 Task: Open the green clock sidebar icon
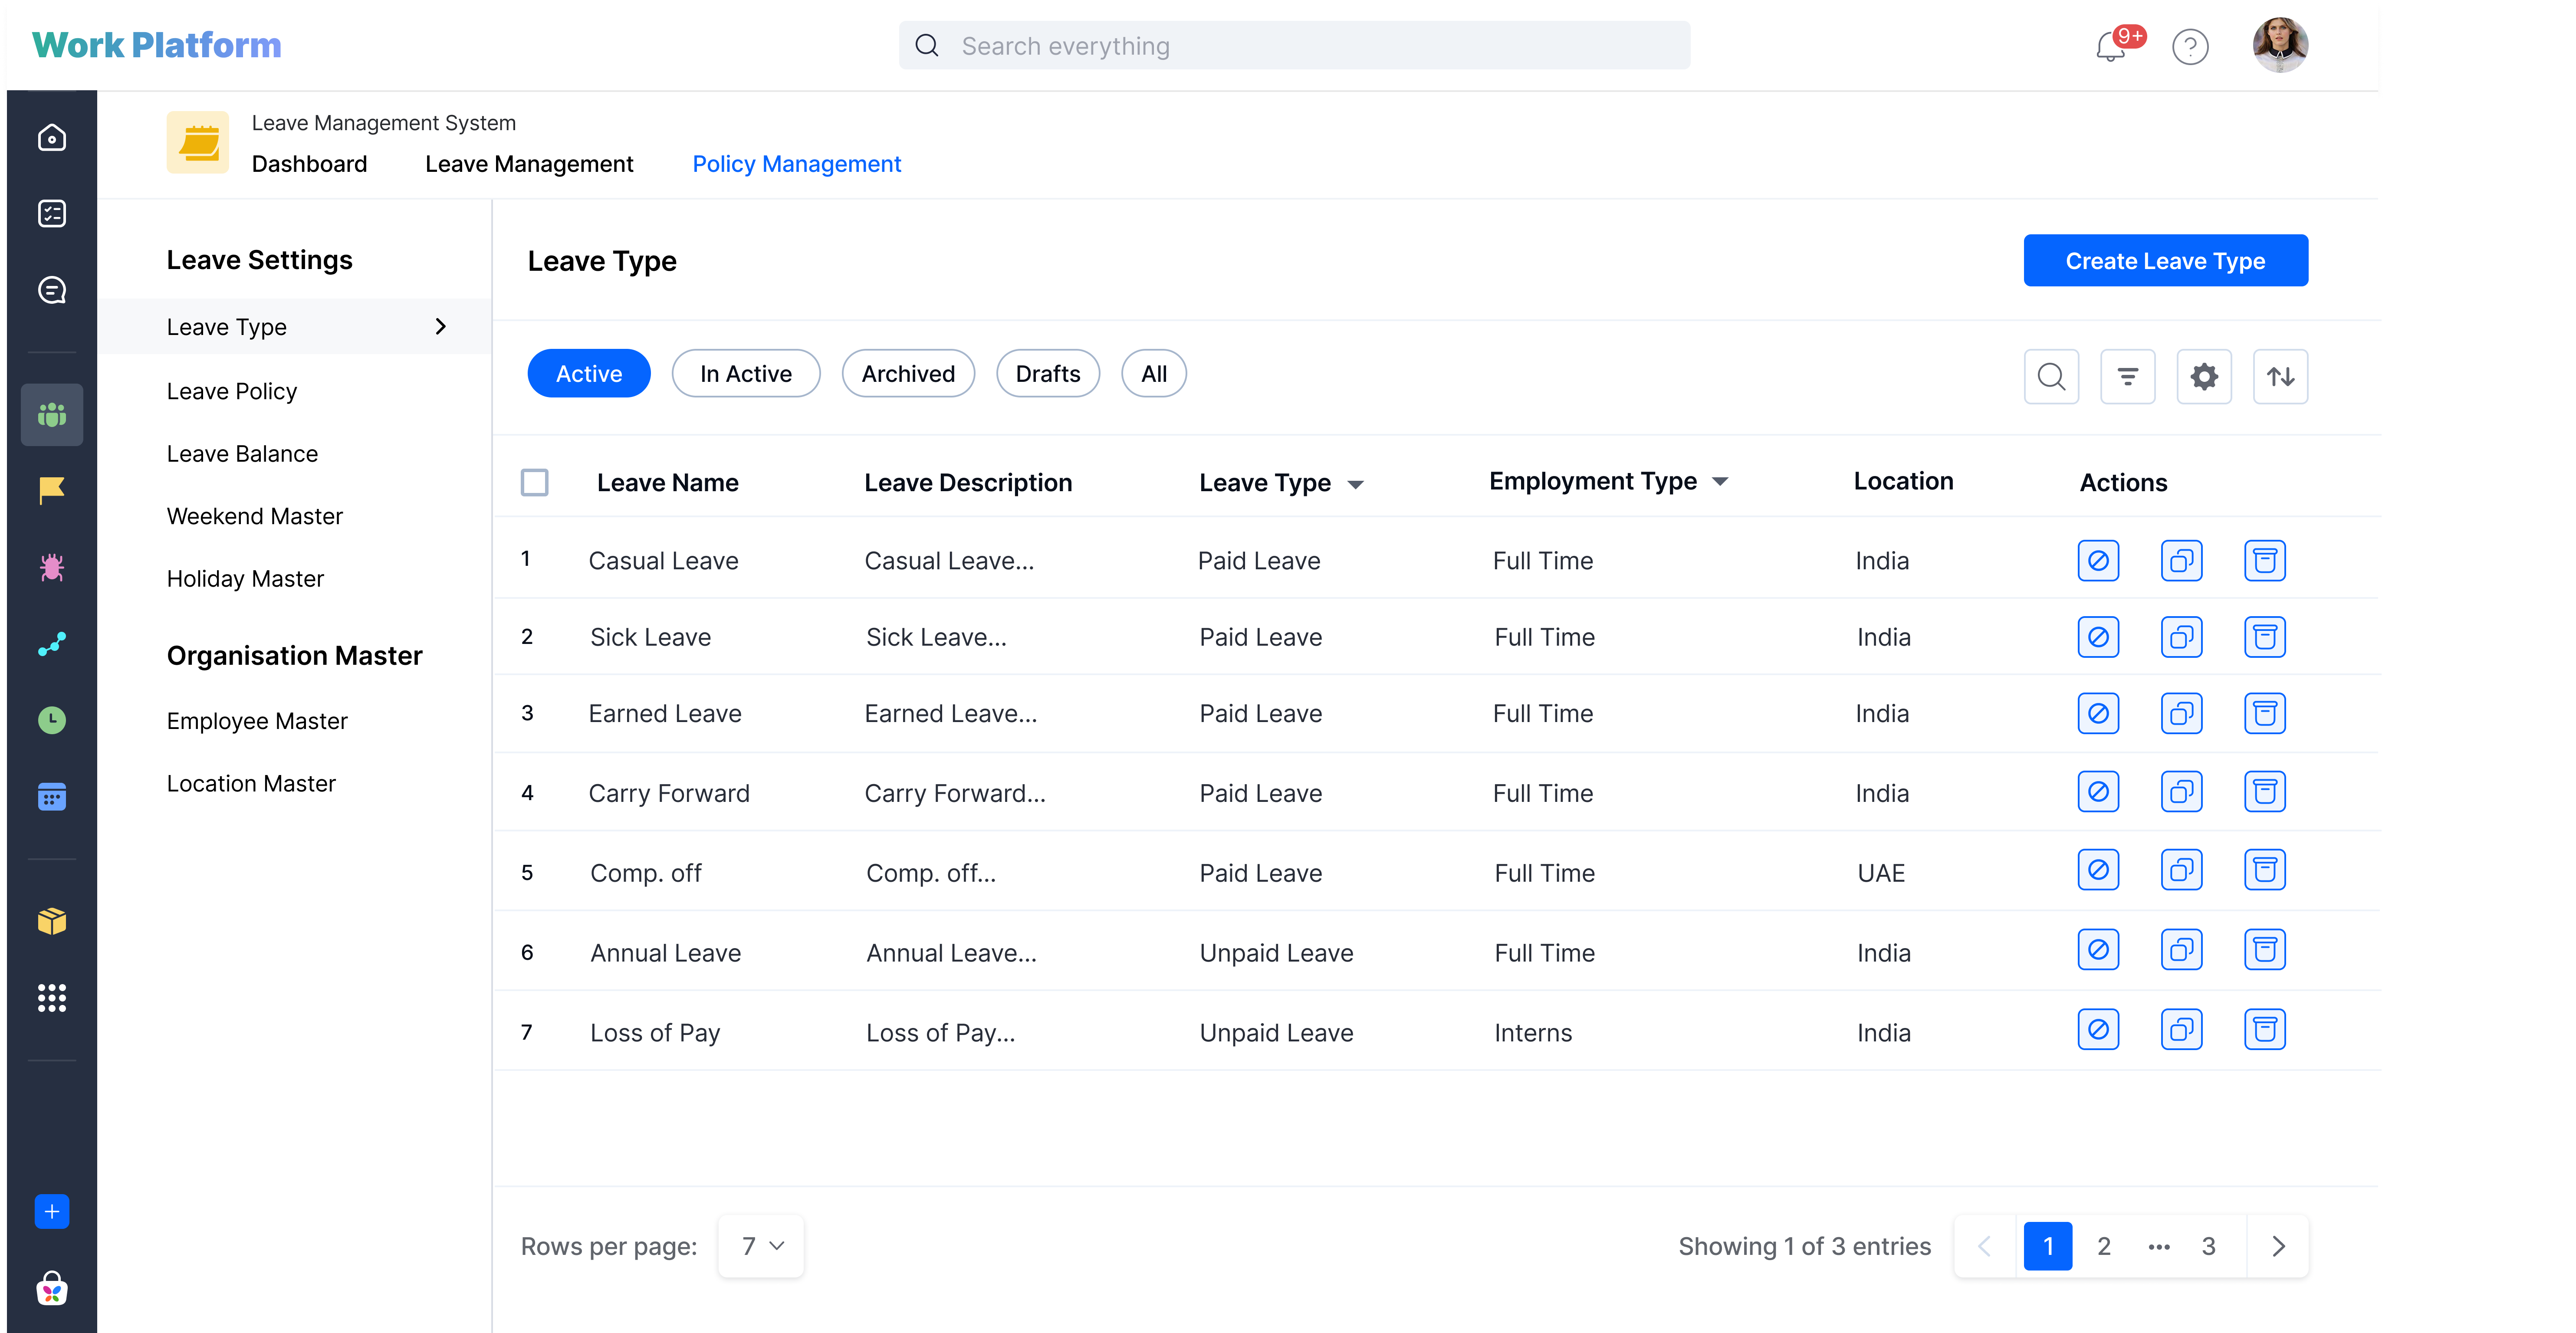tap(52, 720)
